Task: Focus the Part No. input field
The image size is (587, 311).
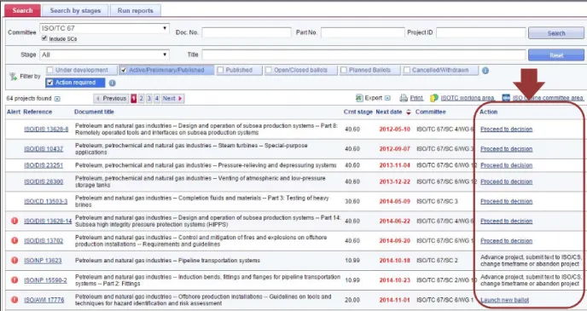Action: coord(363,32)
